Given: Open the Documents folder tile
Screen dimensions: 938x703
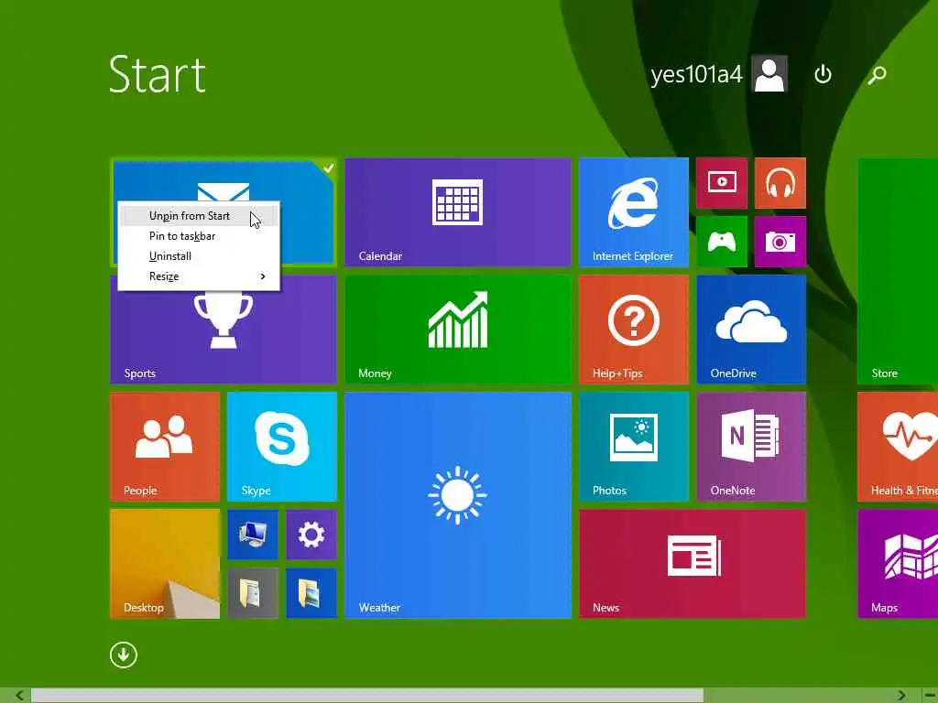Looking at the screenshot, I should 253,593.
